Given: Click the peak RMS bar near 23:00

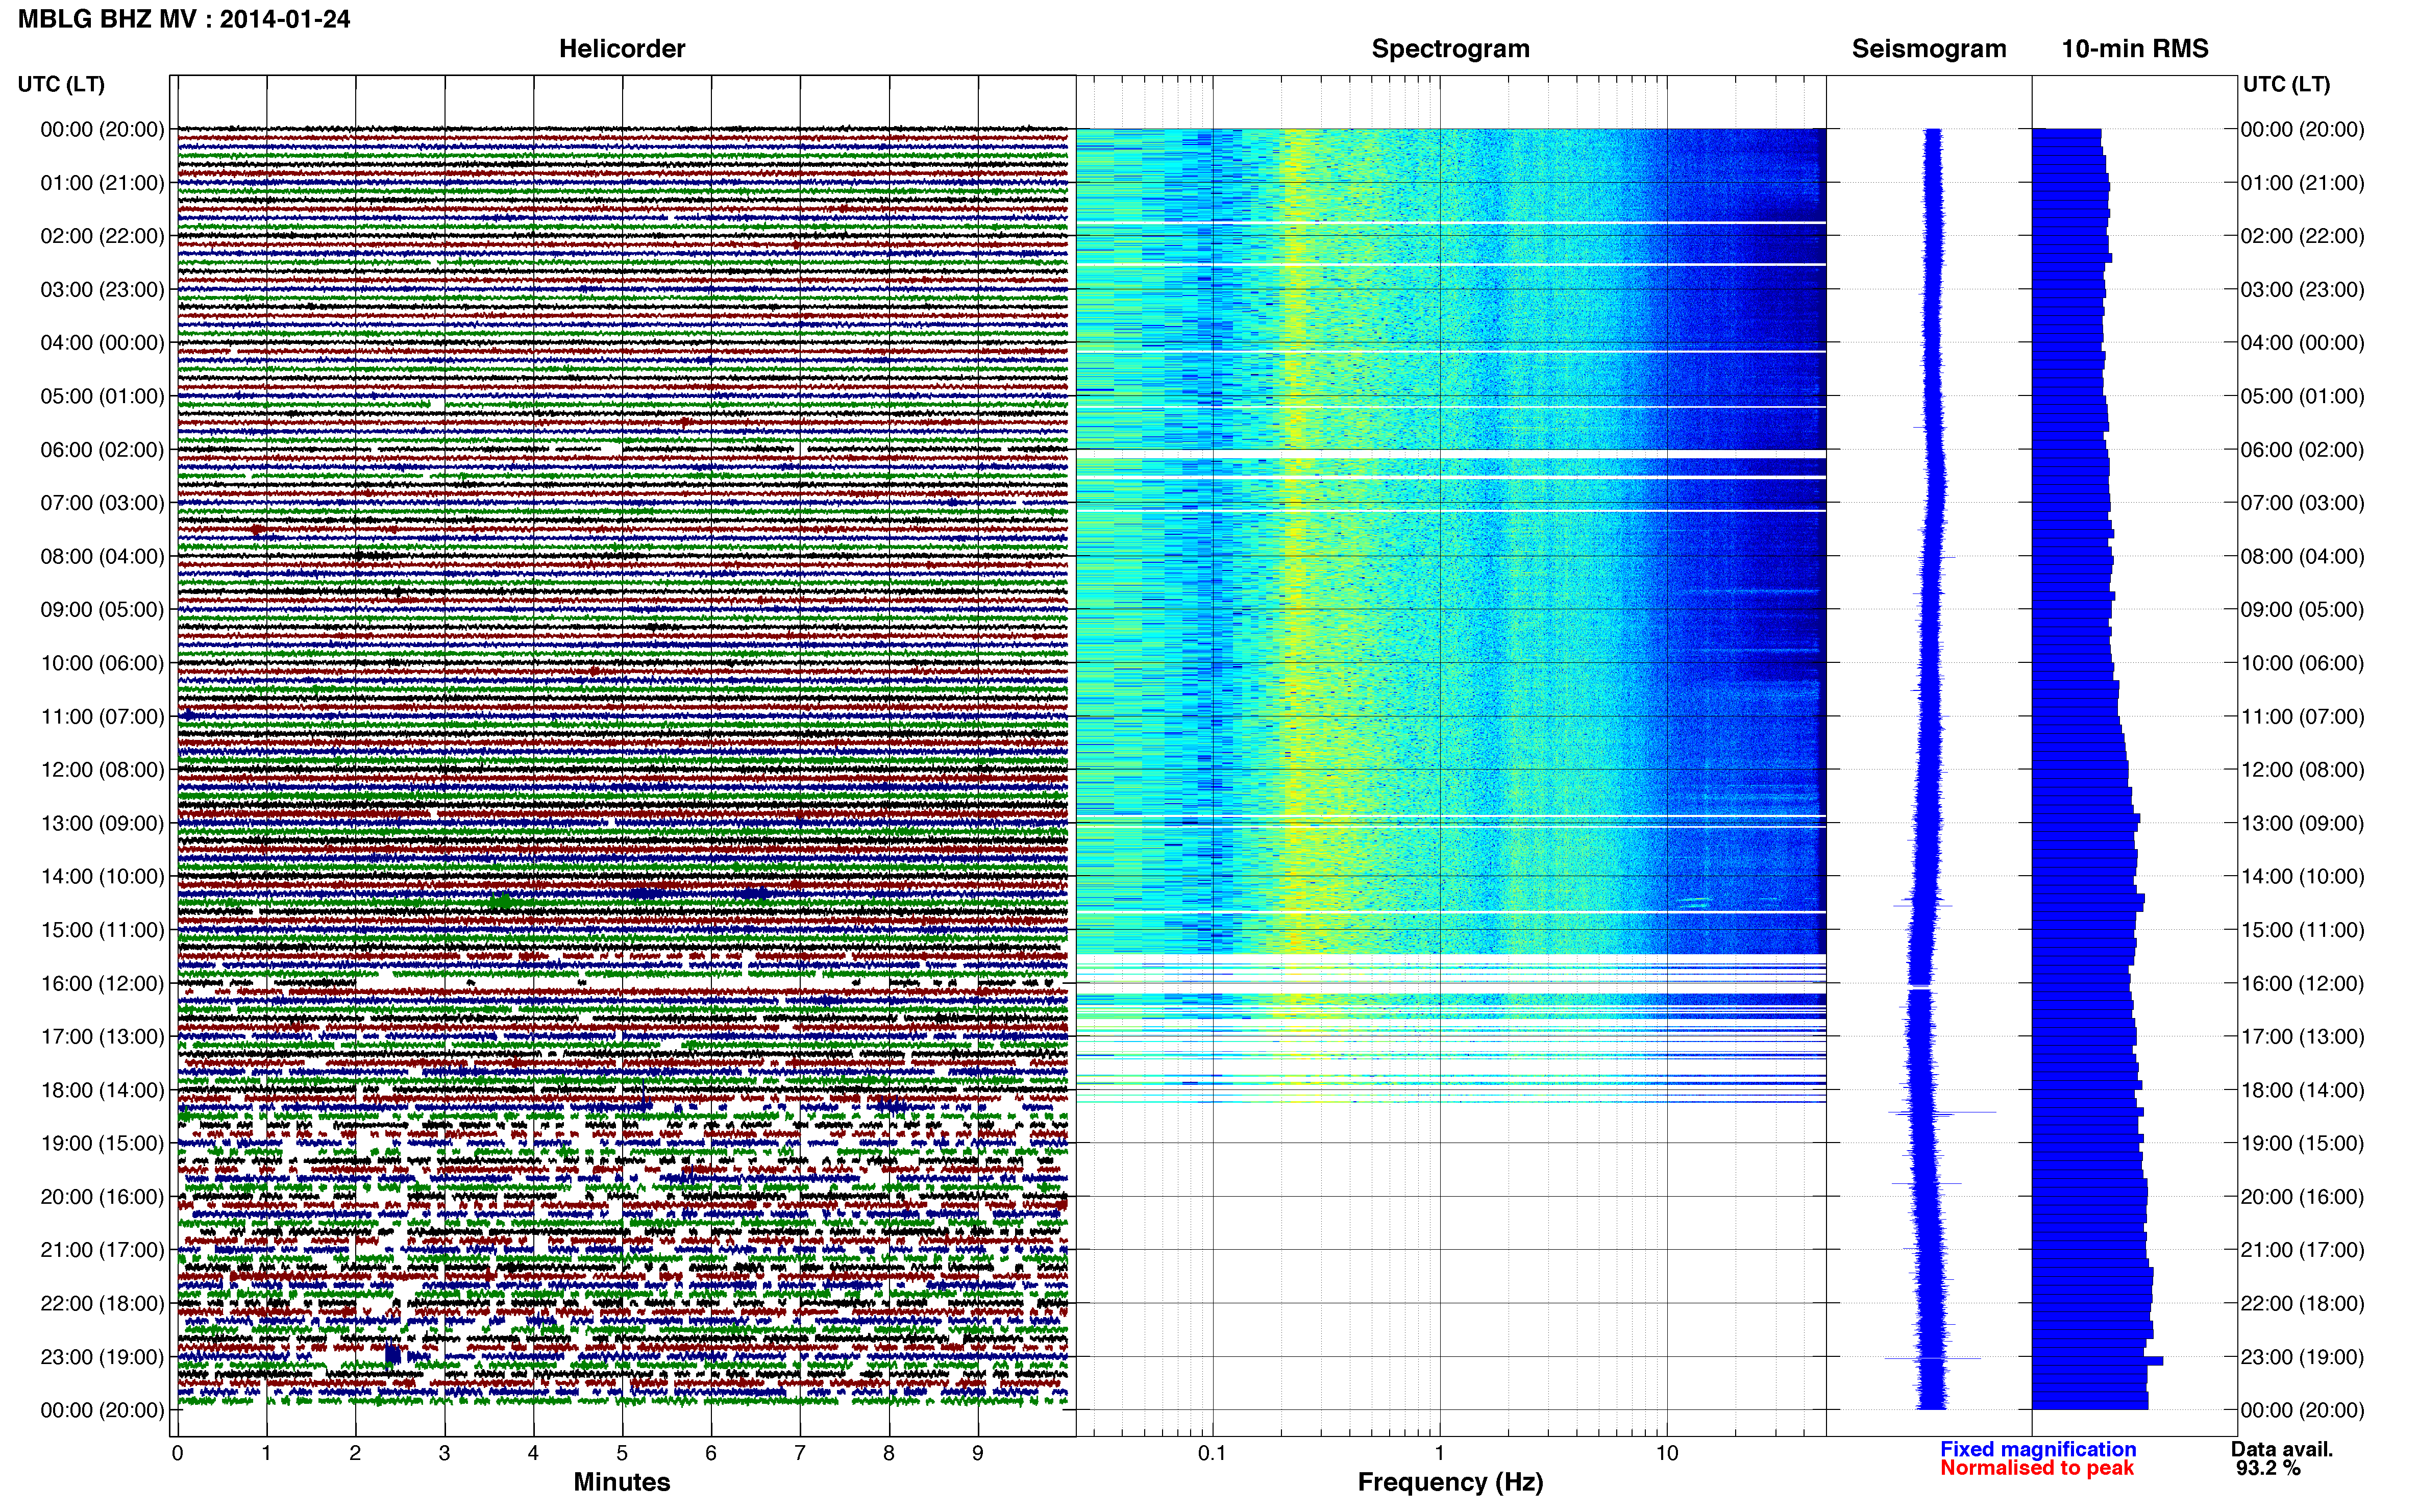Looking at the screenshot, I should 2098,1360.
